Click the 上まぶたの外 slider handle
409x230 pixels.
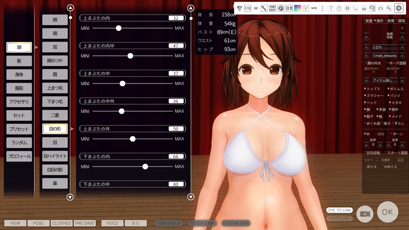[133, 139]
